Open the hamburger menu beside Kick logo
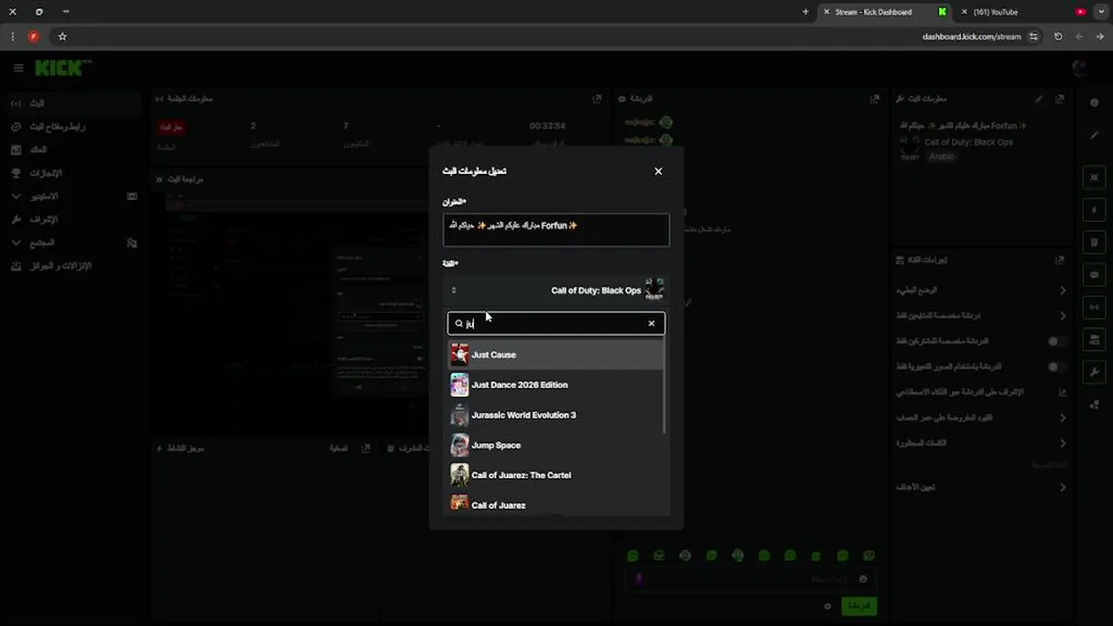 (x=18, y=68)
